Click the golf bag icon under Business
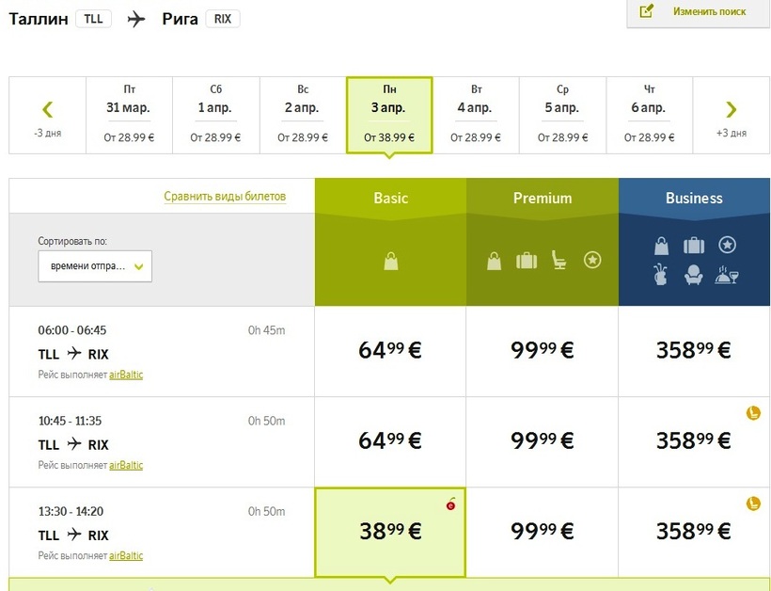This screenshot has height=591, width=771. coord(661,275)
